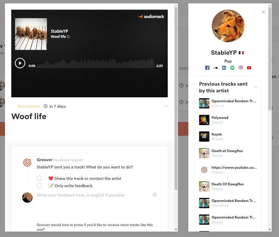Open StableYP's dog profile picture
The width and height of the screenshot is (279, 237).
pos(228,26)
